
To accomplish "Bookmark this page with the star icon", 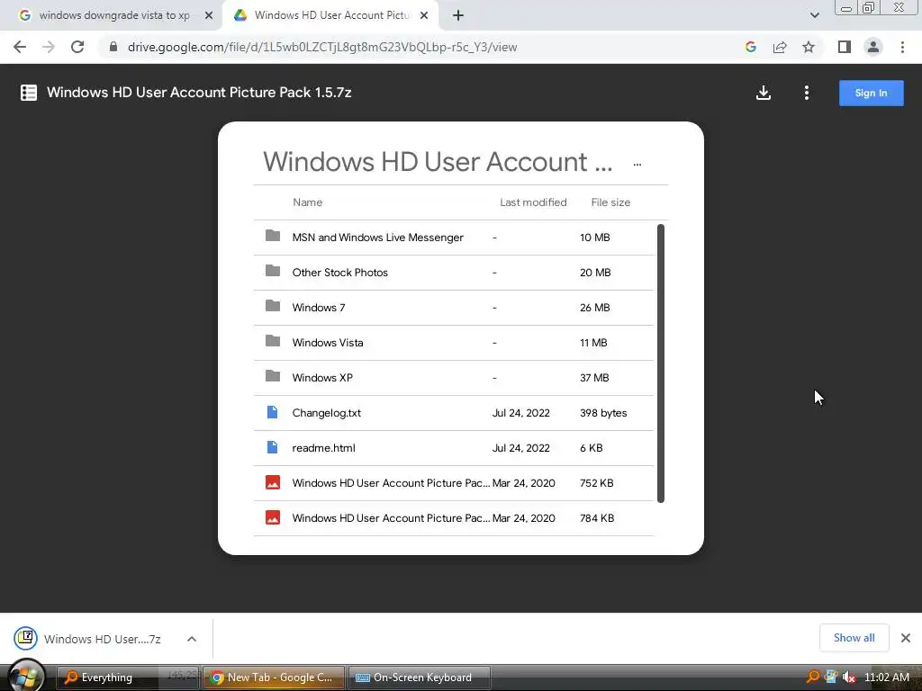I will [x=809, y=47].
